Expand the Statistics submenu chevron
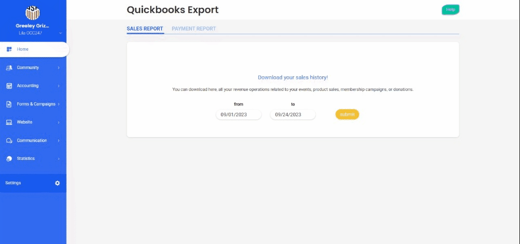Image resolution: width=520 pixels, height=244 pixels. (x=58, y=159)
